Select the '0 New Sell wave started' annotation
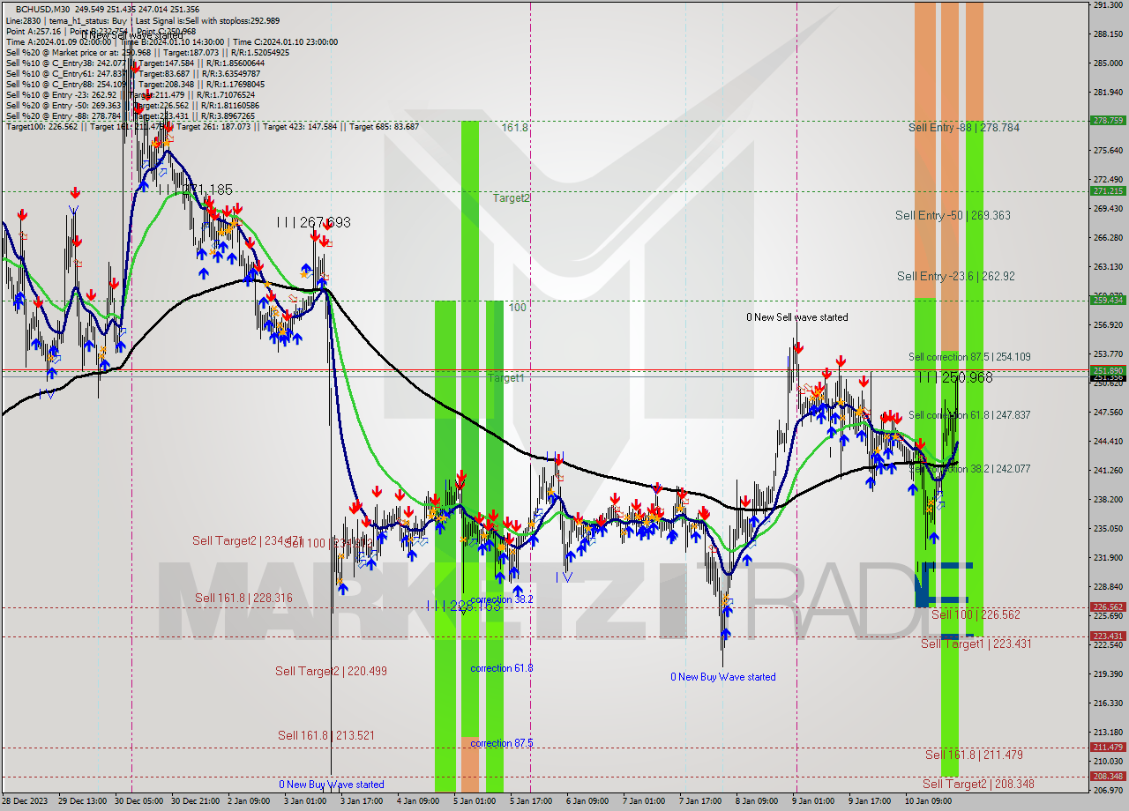Image resolution: width=1129 pixels, height=811 pixels. point(797,317)
